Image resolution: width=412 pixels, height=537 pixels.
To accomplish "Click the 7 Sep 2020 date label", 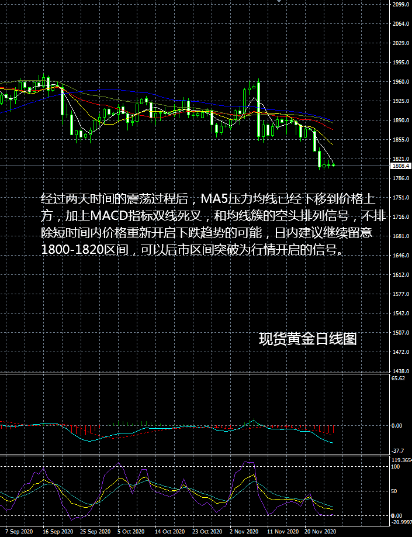I will tap(19, 532).
